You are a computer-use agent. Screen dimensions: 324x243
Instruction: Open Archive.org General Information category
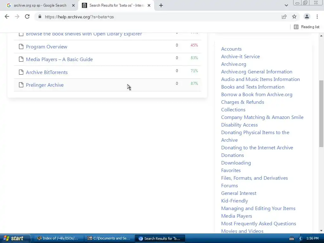click(257, 72)
